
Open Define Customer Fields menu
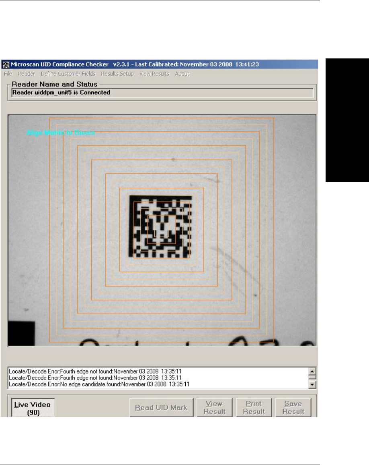(x=68, y=74)
